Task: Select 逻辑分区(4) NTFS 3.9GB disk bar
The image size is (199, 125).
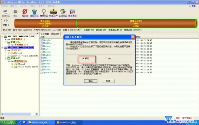Action: pos(137,24)
